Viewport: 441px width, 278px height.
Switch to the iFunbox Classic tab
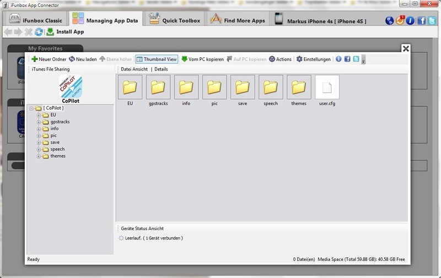(39, 20)
